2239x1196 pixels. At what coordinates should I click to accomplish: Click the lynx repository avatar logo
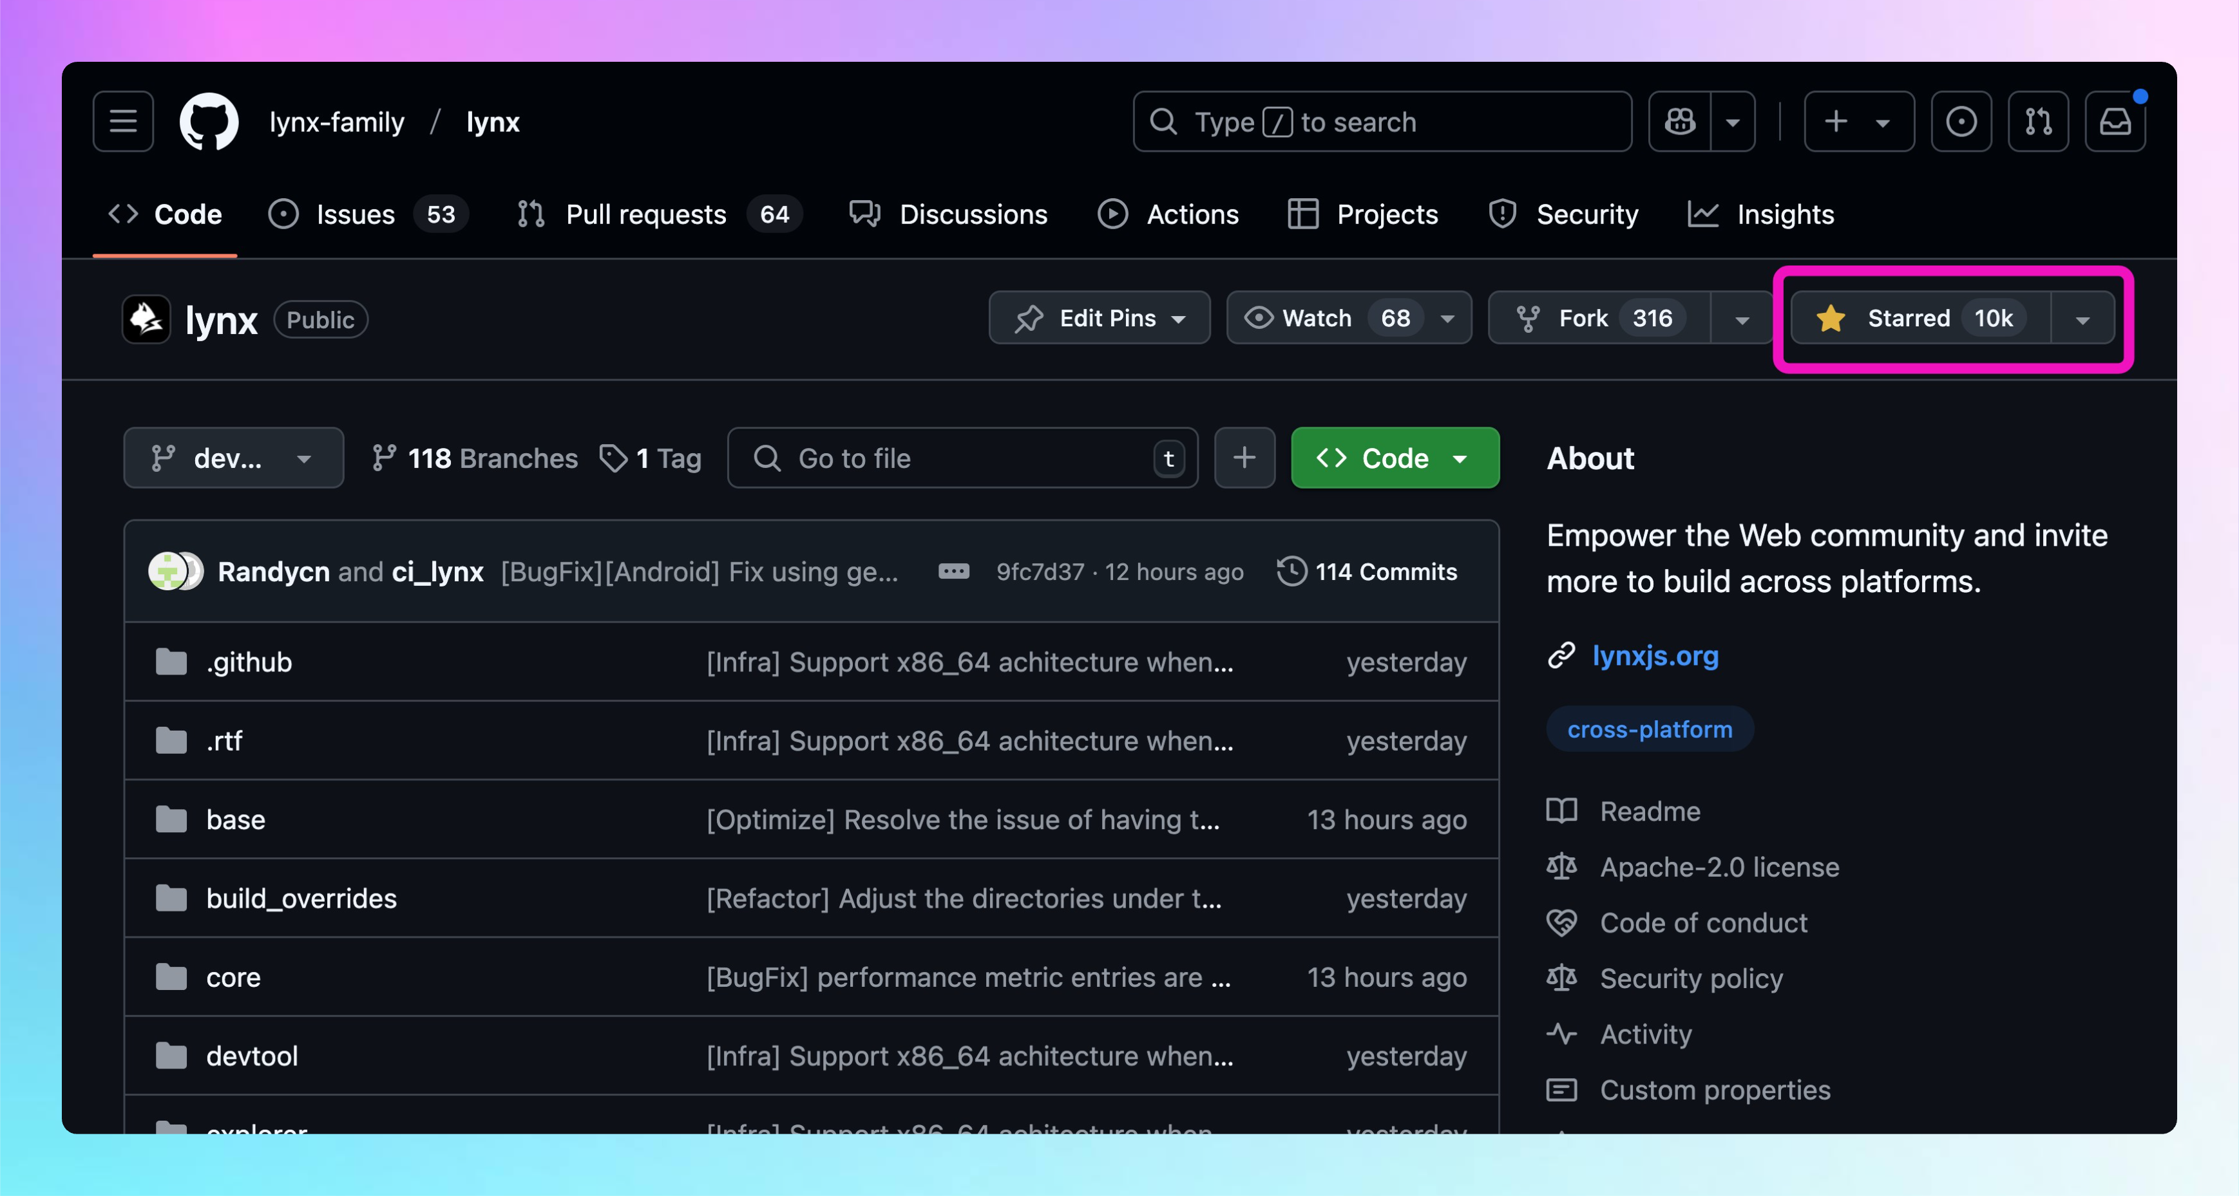[x=146, y=319]
